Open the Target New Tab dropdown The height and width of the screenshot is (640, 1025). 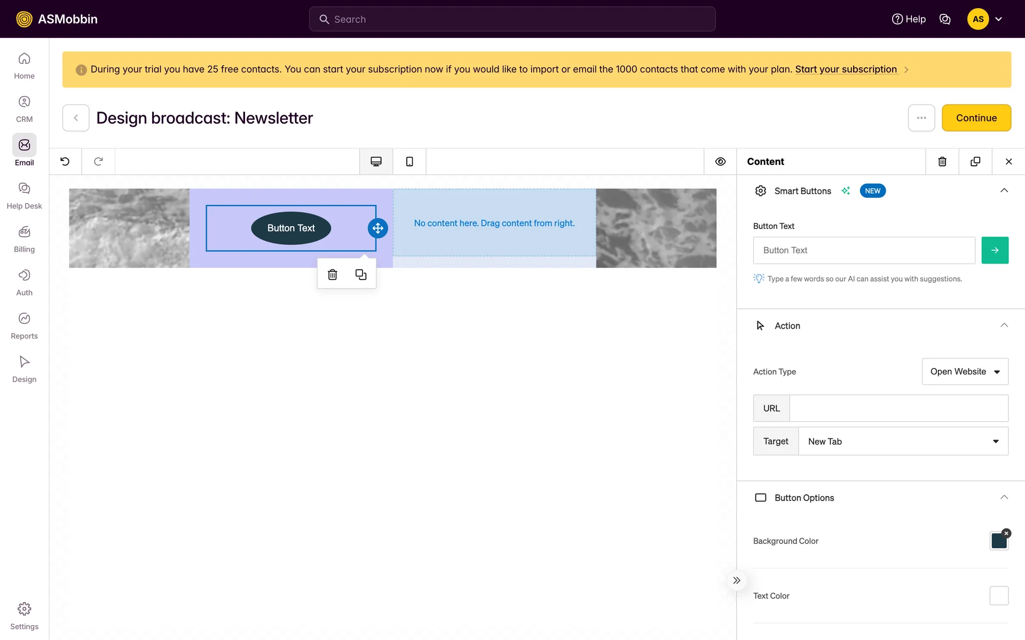(x=903, y=442)
